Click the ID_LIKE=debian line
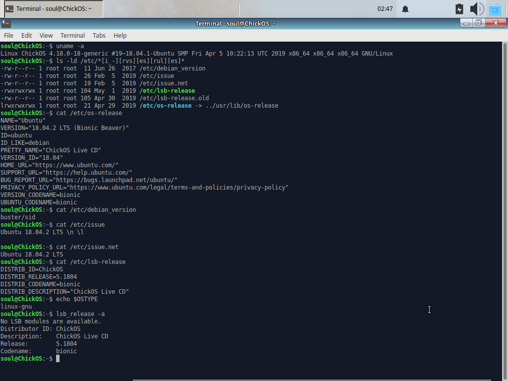The image size is (508, 381). (25, 143)
